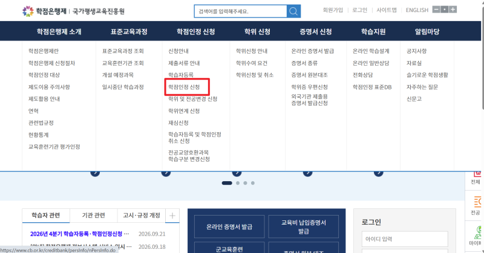
Task: Open 현황통계 submenu item
Action: click(38, 135)
